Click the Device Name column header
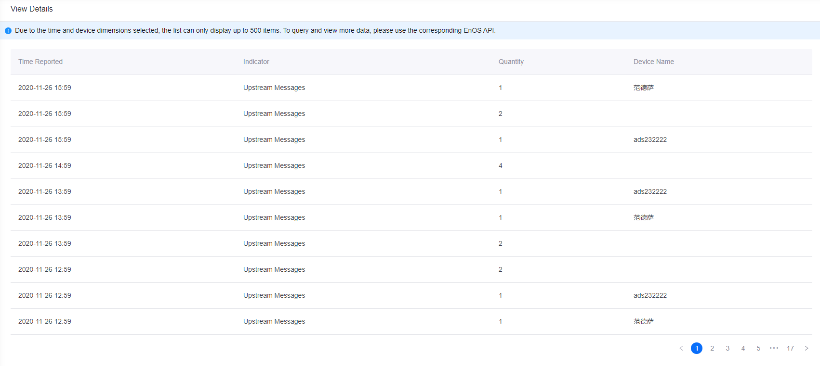 click(653, 62)
